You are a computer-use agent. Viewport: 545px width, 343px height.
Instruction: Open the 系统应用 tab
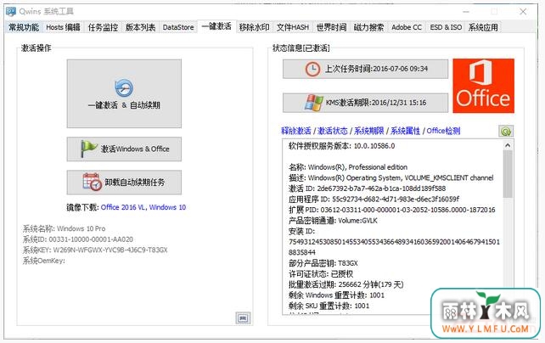point(483,27)
